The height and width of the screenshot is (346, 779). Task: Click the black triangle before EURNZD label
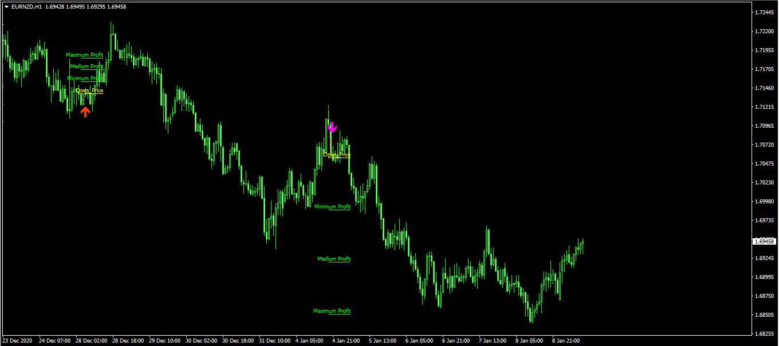[6, 7]
